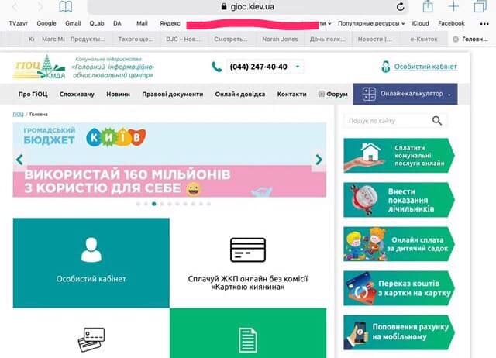Click the Safari reload page icon

pos(400,7)
